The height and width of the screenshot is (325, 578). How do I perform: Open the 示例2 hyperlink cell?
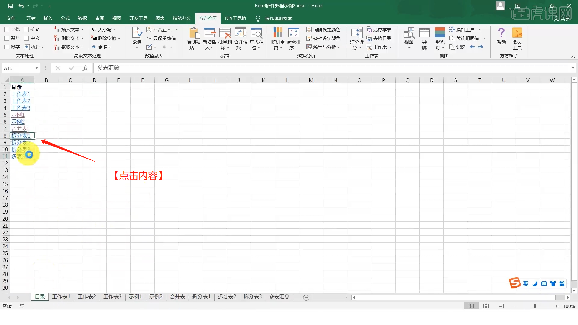[x=18, y=122]
